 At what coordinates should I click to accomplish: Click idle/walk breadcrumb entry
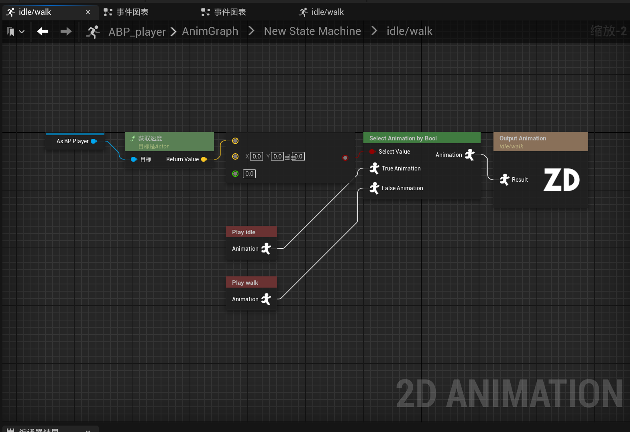[409, 31]
